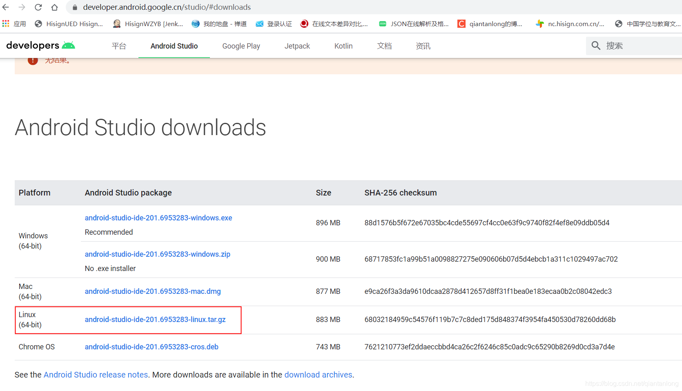The width and height of the screenshot is (682, 391).
Task: Reload the page with the refresh icon
Action: (38, 7)
